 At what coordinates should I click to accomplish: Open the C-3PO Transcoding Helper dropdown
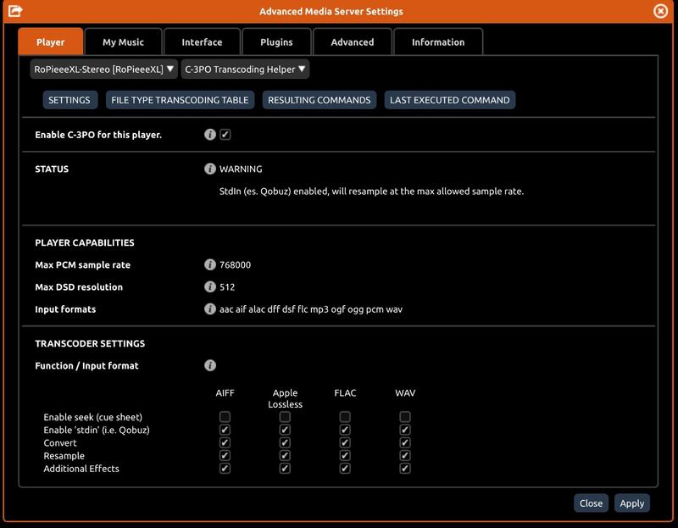click(x=245, y=69)
